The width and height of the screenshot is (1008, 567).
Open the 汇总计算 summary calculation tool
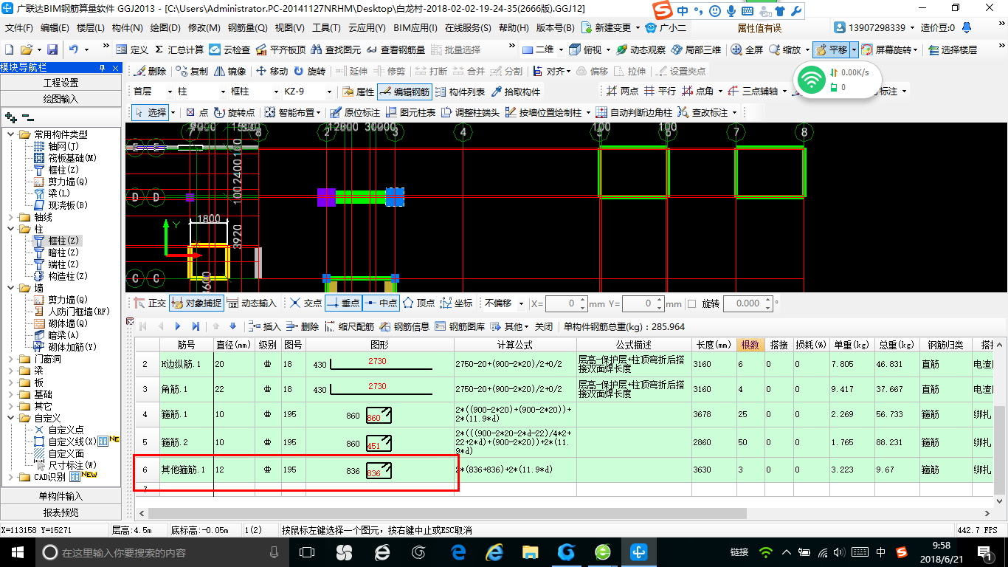point(179,49)
